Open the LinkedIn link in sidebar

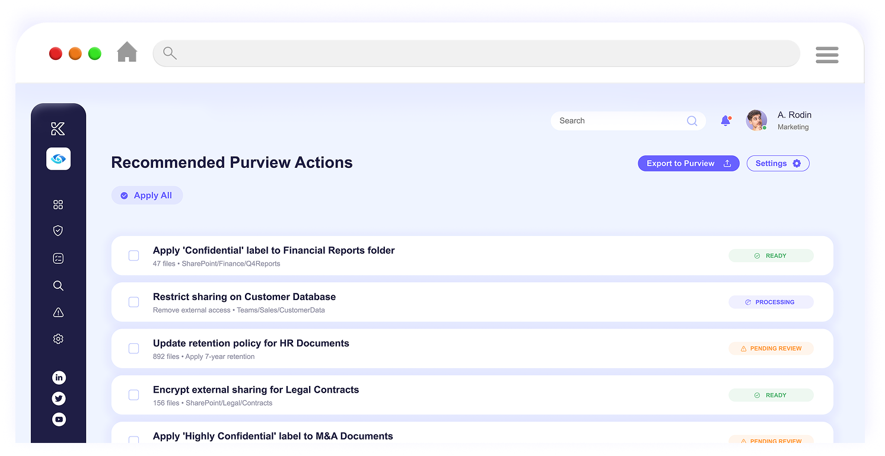click(x=59, y=378)
